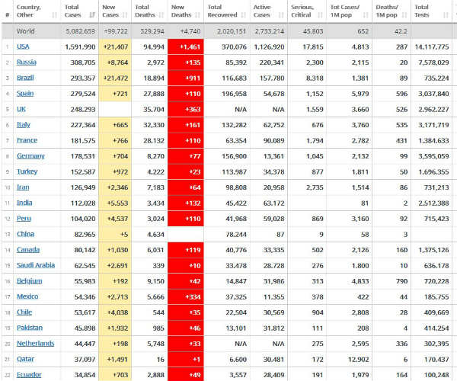Open the Italy country link

(x=24, y=125)
